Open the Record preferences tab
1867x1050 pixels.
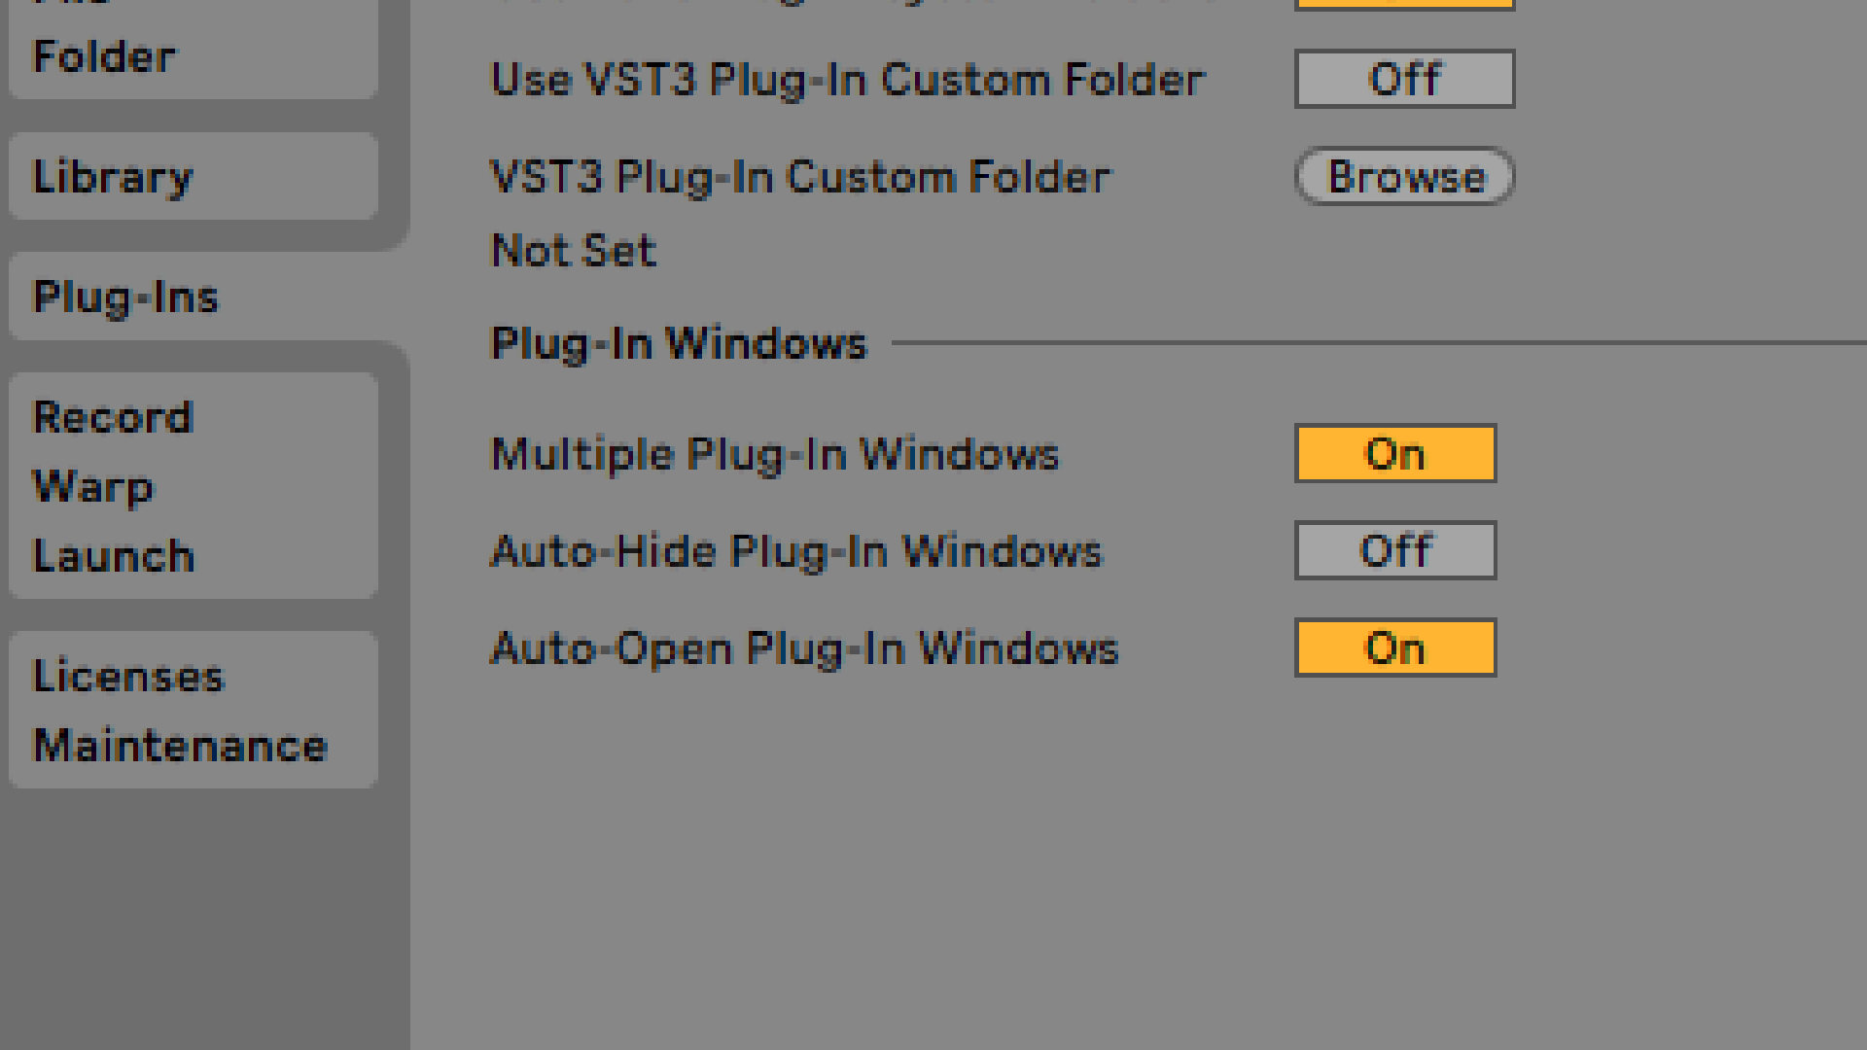click(113, 418)
